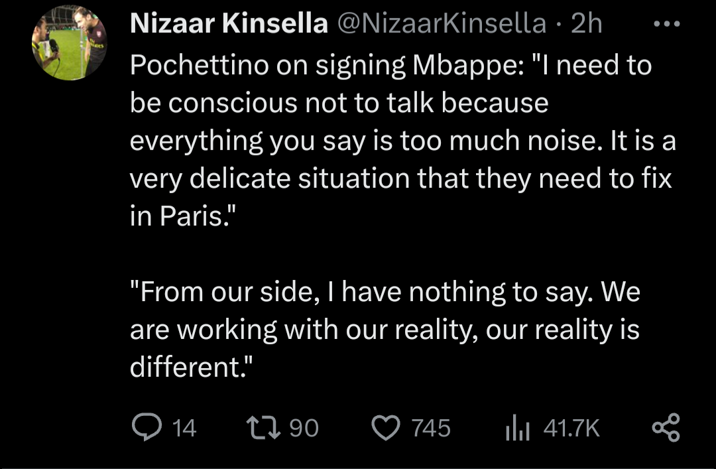Click the 41.7K views count
716x469 pixels.
click(x=571, y=429)
